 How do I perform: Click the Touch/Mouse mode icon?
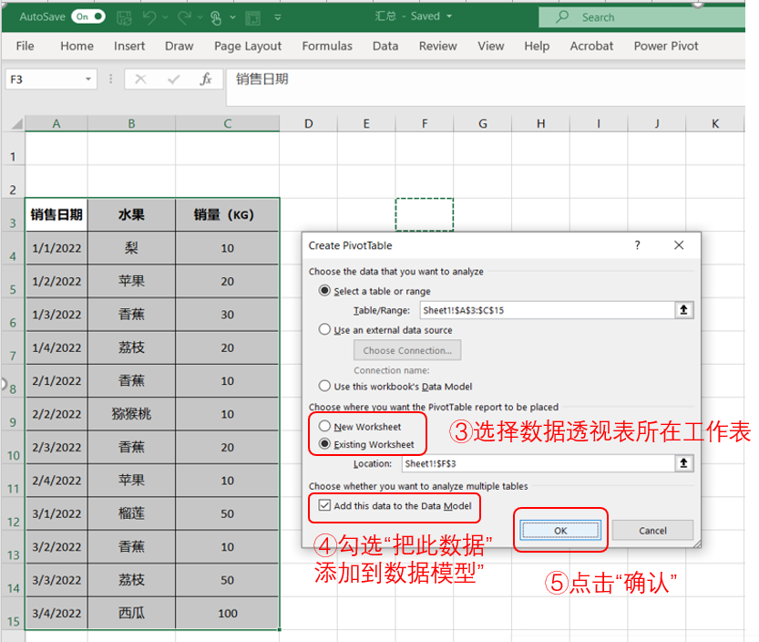coord(216,18)
